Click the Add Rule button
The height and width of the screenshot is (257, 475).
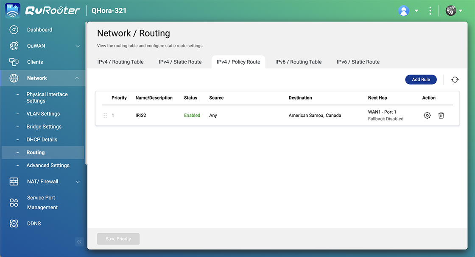[421, 79]
